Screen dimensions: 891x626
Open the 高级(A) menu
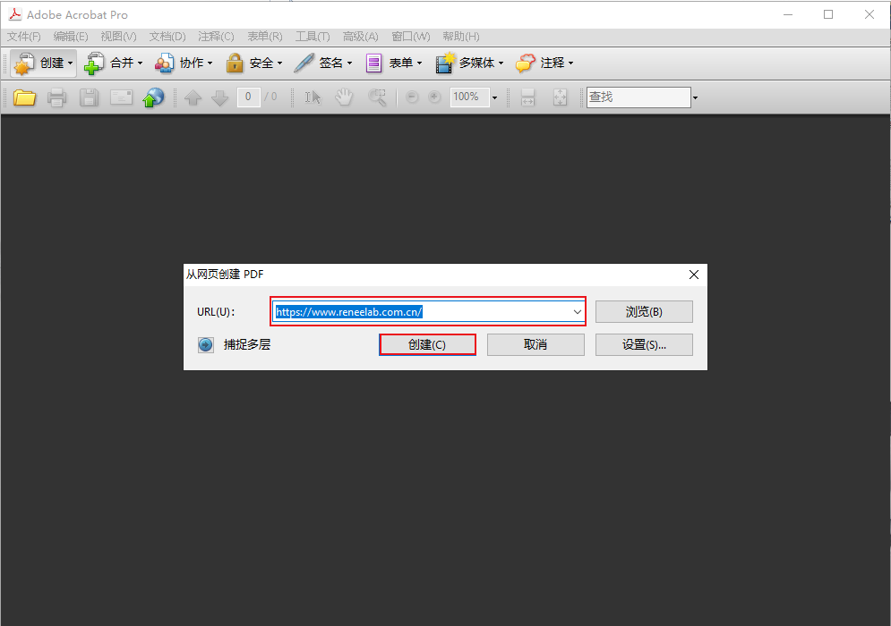(360, 37)
